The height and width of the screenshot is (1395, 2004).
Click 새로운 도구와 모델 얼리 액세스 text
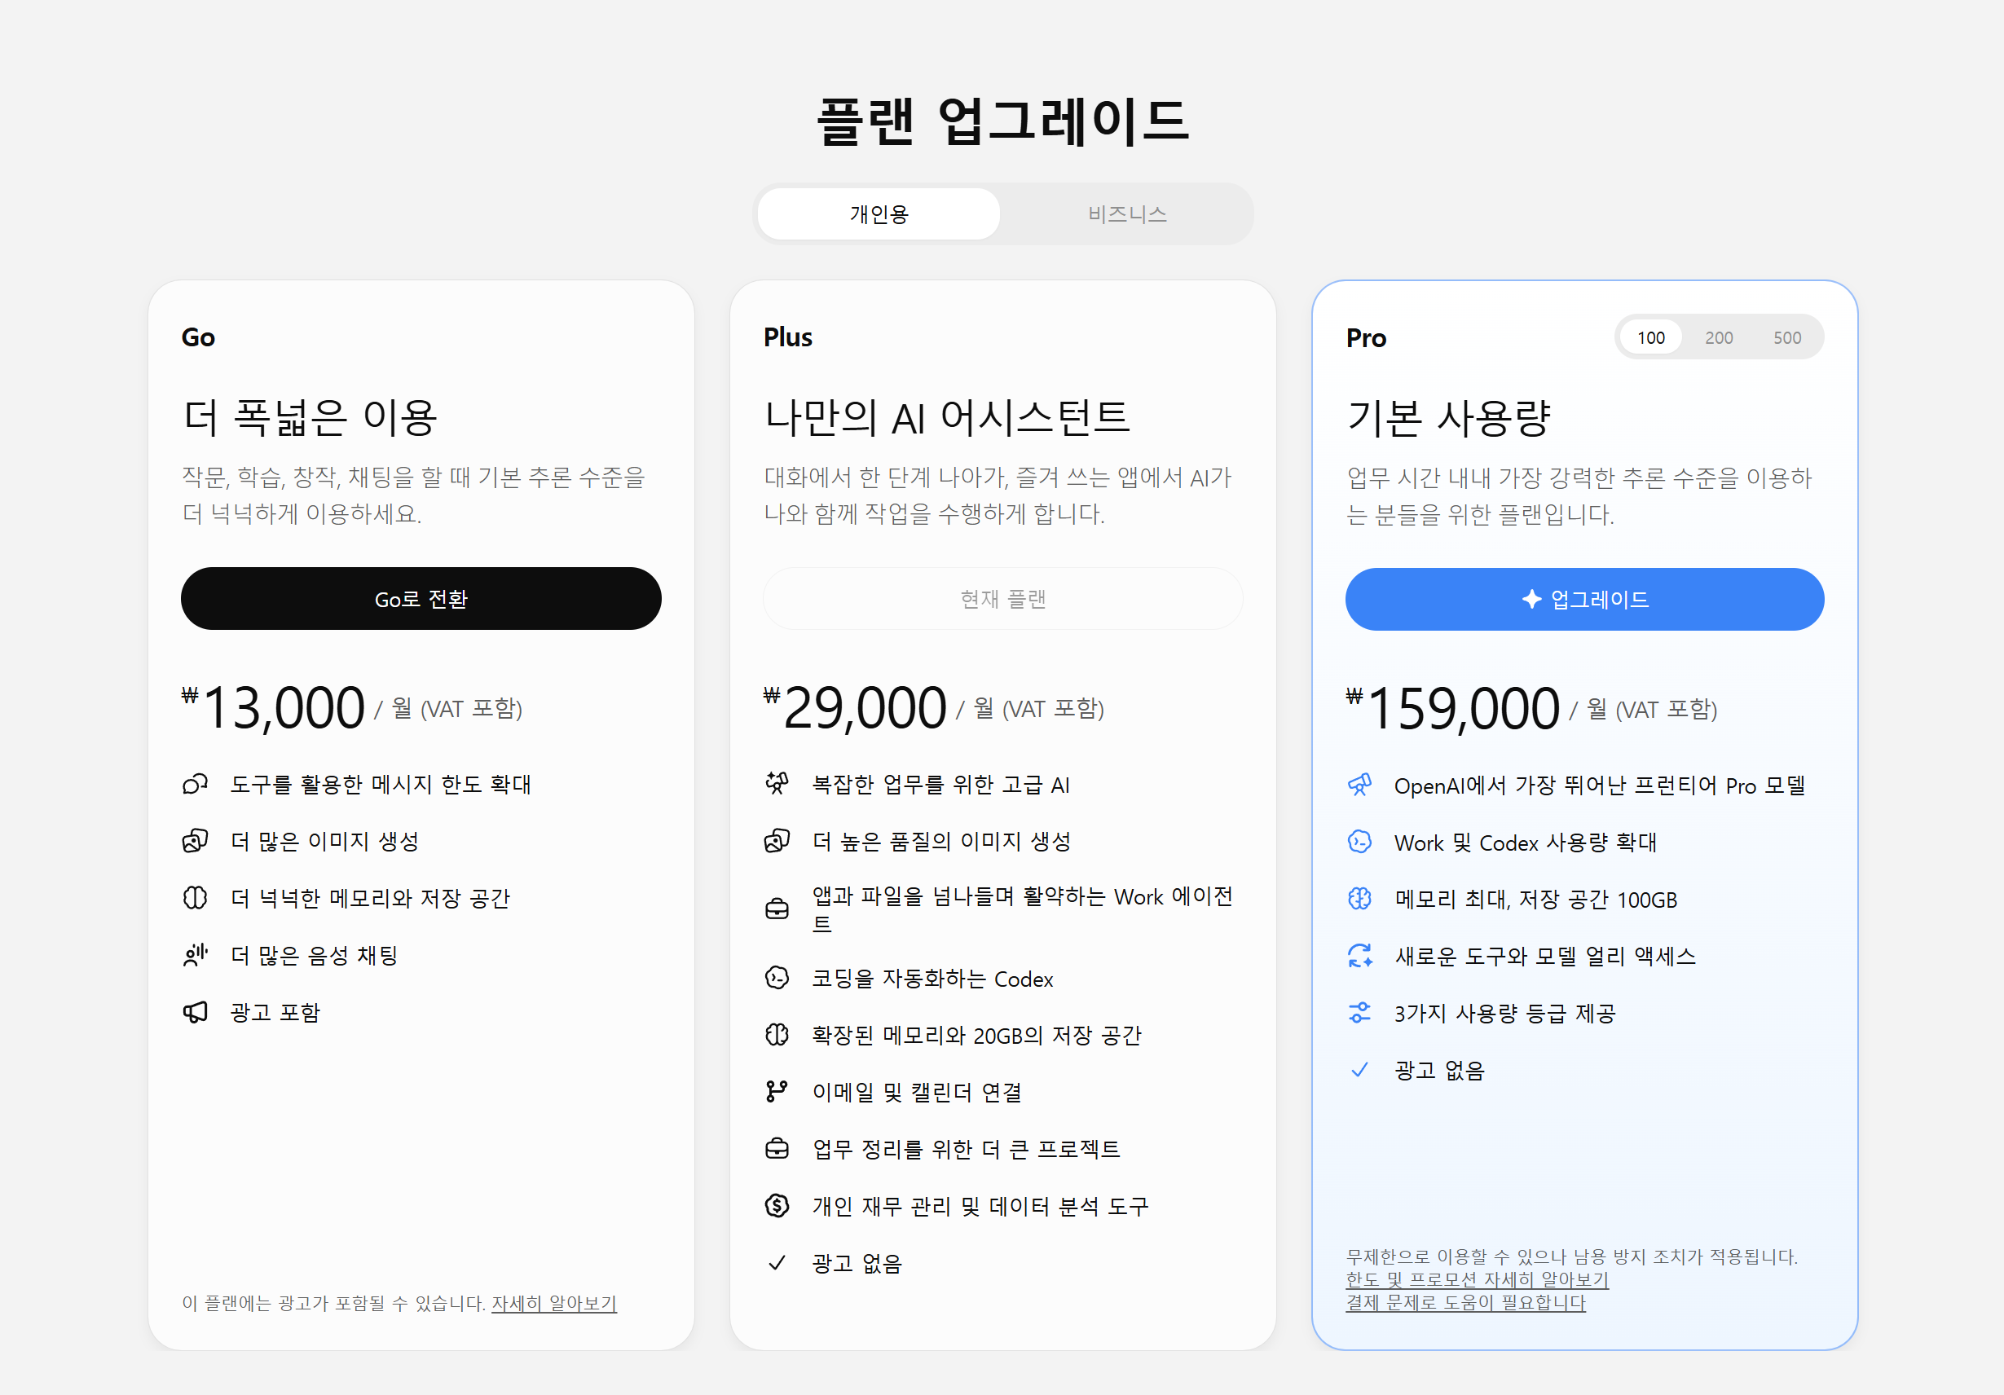coord(1545,956)
